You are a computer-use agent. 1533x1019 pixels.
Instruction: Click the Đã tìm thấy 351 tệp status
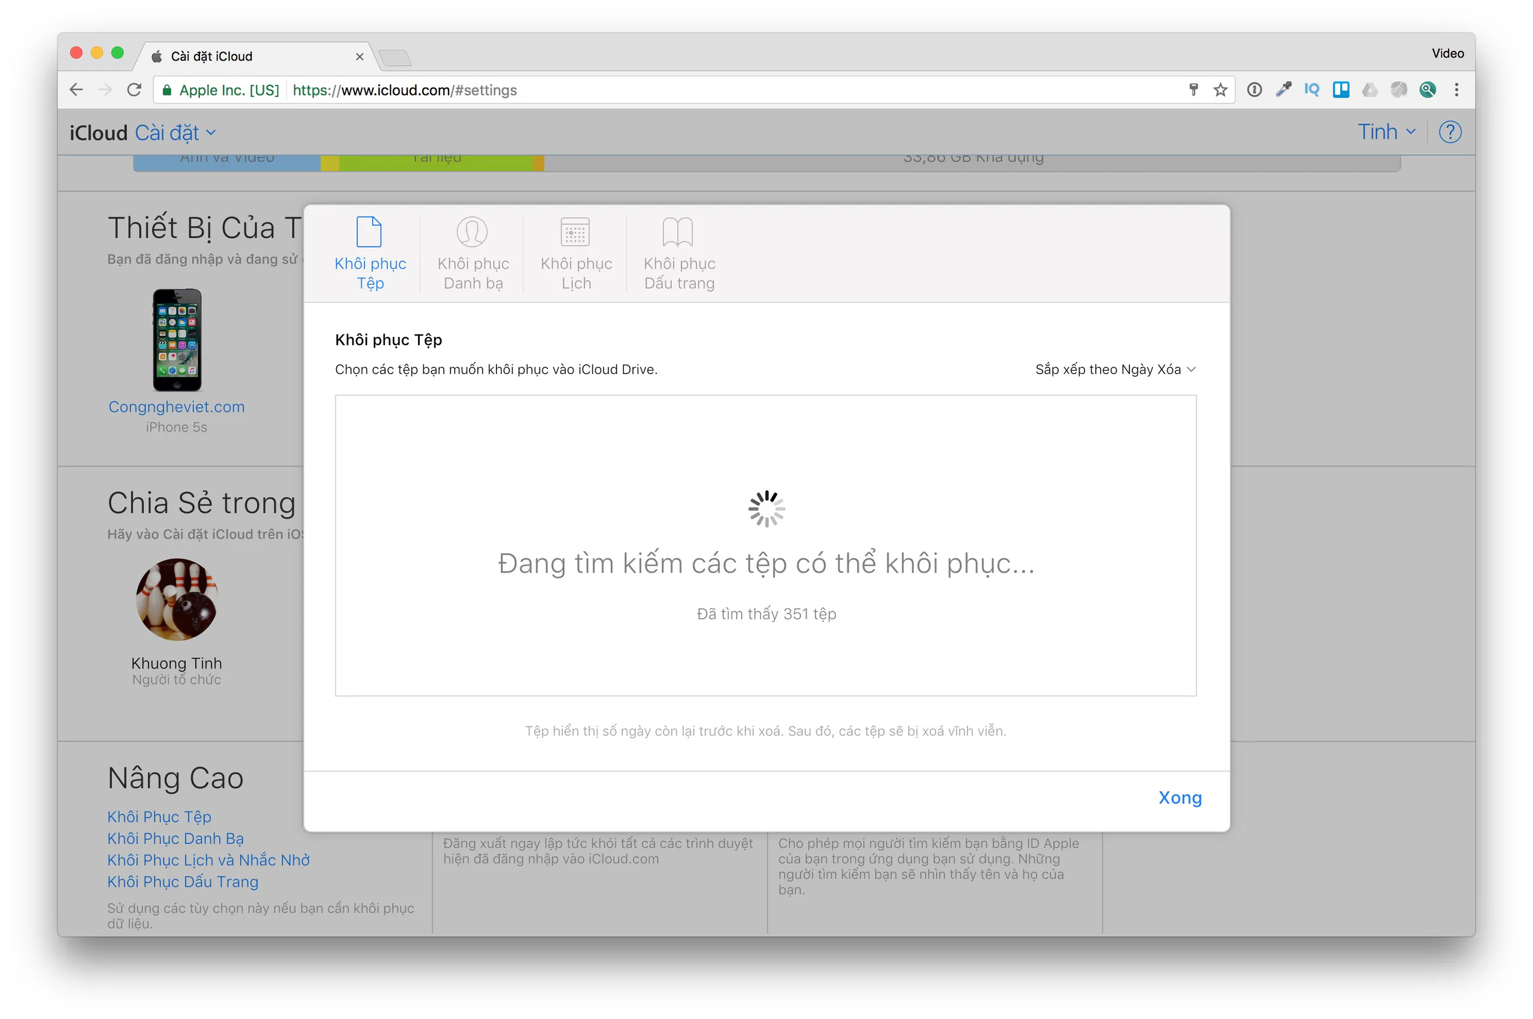(766, 614)
